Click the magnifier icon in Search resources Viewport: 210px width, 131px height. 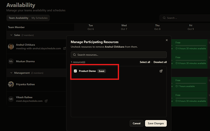point(74,55)
